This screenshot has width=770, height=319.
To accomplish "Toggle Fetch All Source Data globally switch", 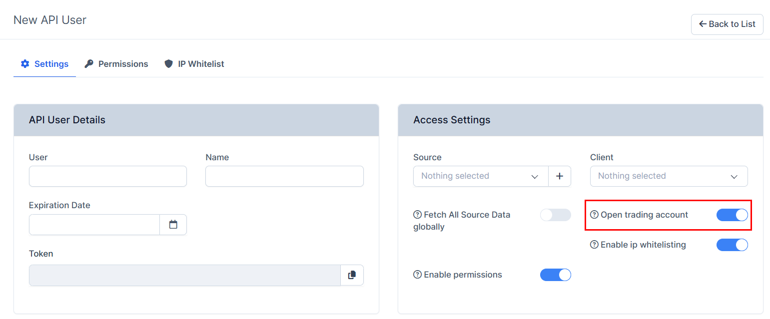I will pyautogui.click(x=555, y=215).
